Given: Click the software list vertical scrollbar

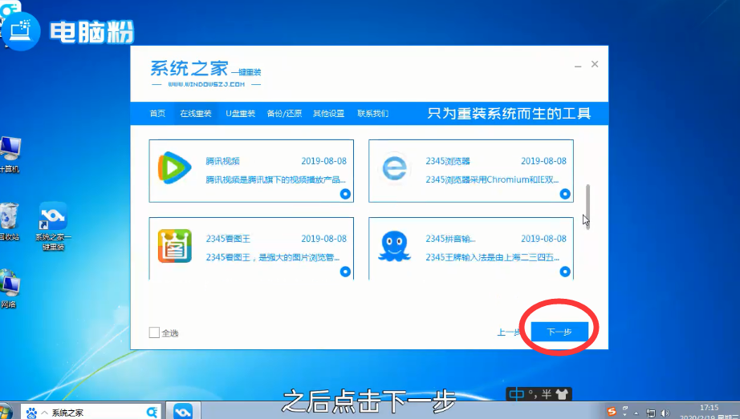Looking at the screenshot, I should [x=588, y=207].
